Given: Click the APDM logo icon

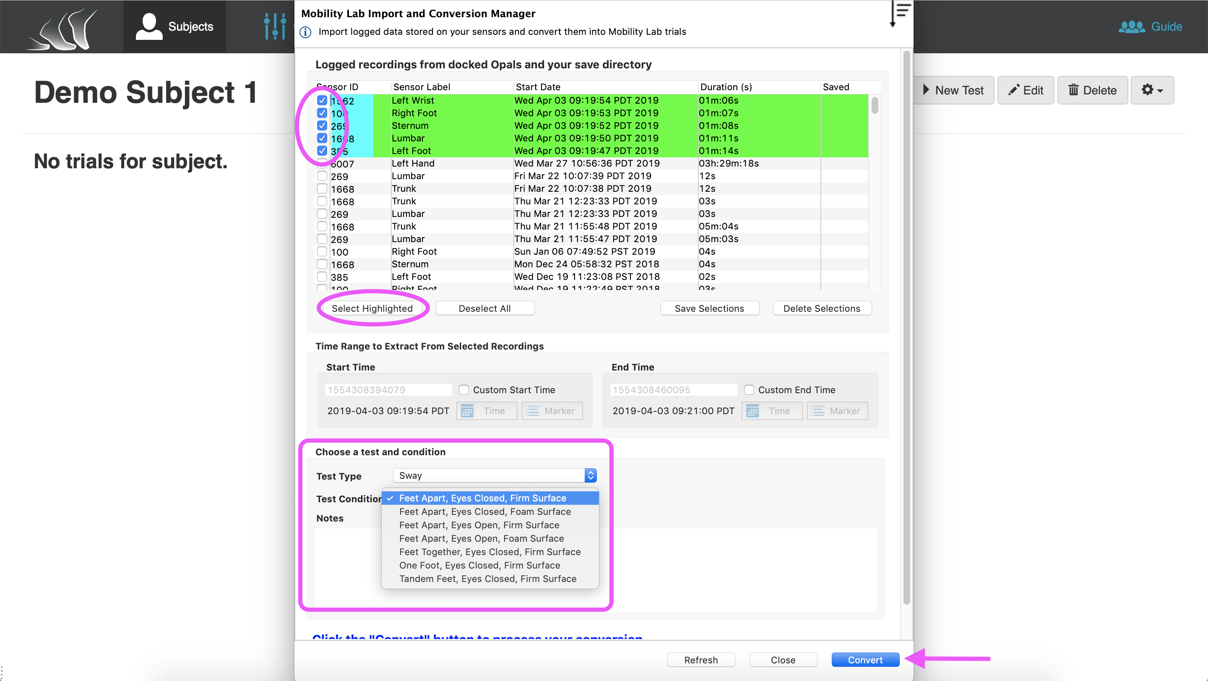Looking at the screenshot, I should pos(61,28).
